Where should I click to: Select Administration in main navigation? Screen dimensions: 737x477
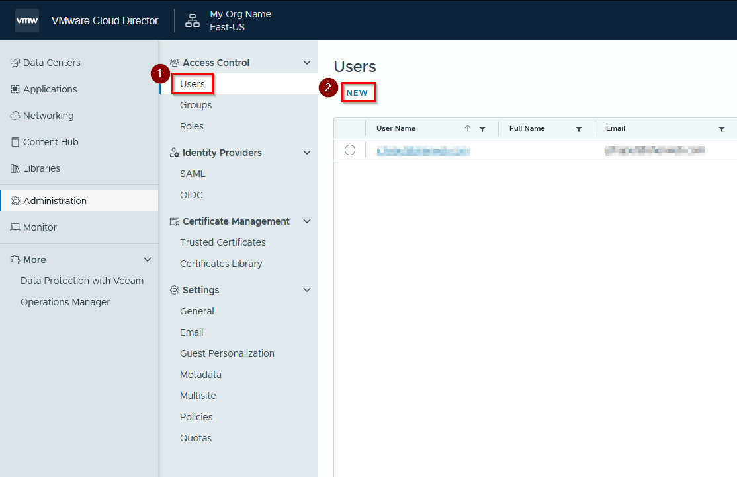pos(79,201)
